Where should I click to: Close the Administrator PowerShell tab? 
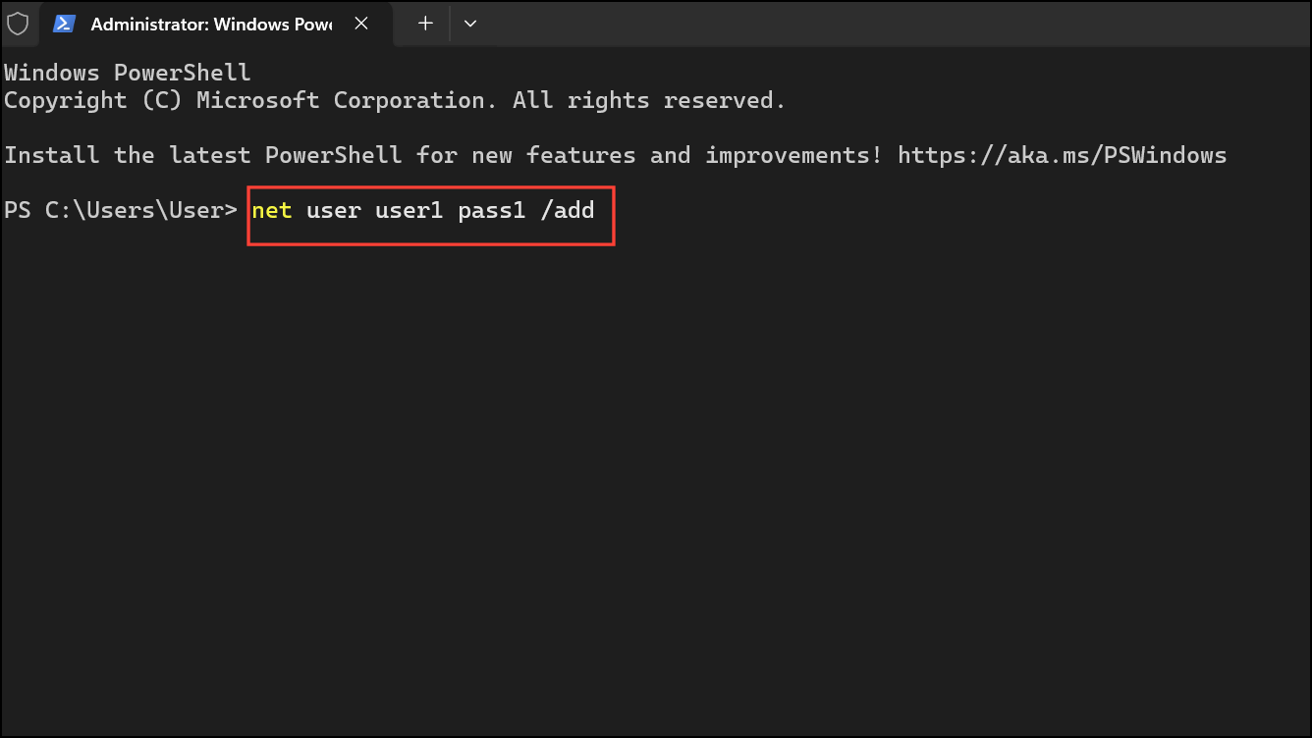[360, 24]
